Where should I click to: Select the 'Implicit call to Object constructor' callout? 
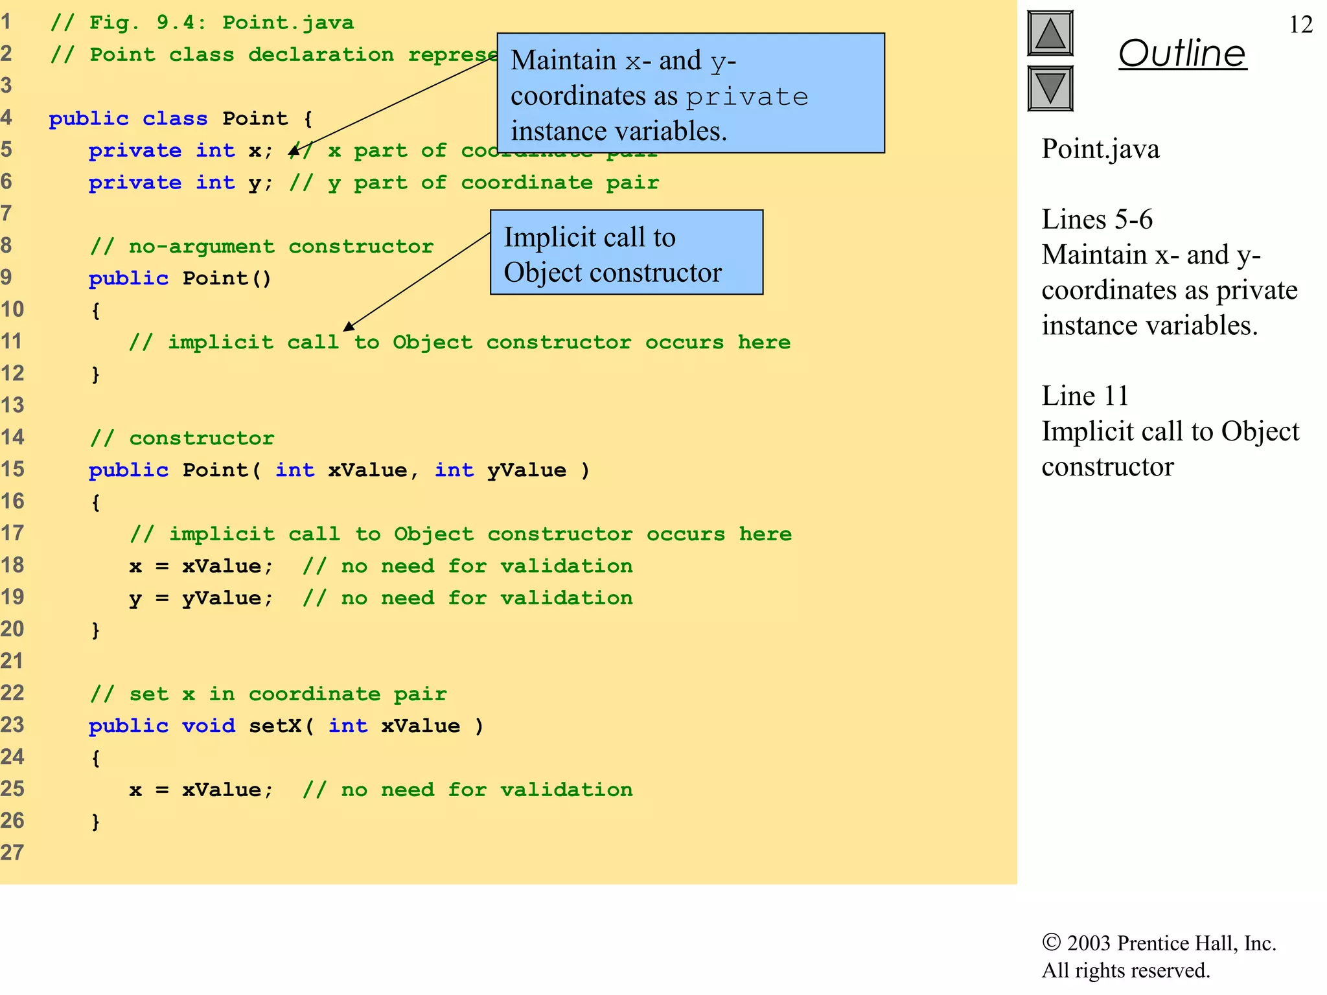[626, 253]
